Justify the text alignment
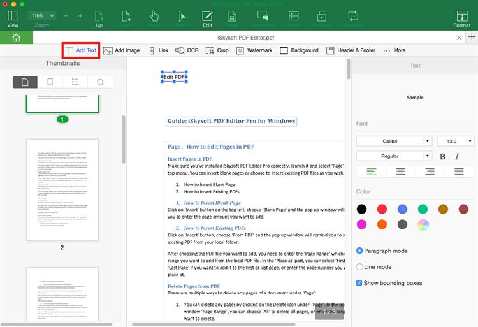 459,171
